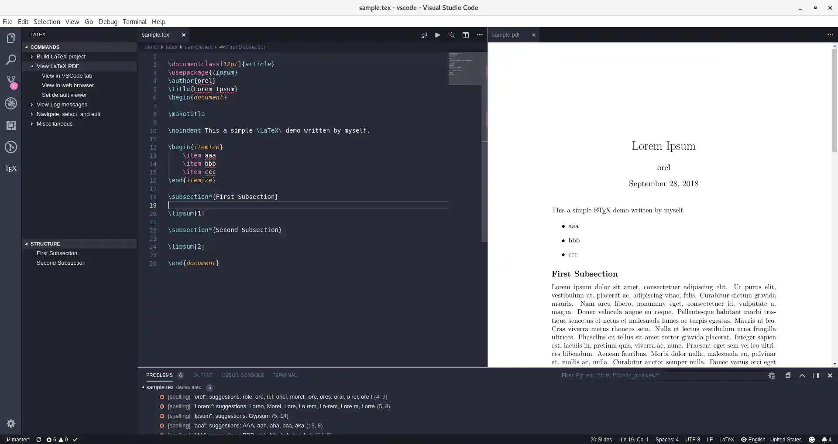The height and width of the screenshot is (444, 838).
Task: Open the Explorer view in activity bar
Action: click(x=11, y=38)
